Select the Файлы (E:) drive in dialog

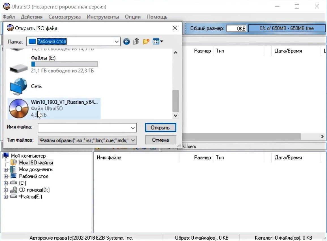coord(53,64)
